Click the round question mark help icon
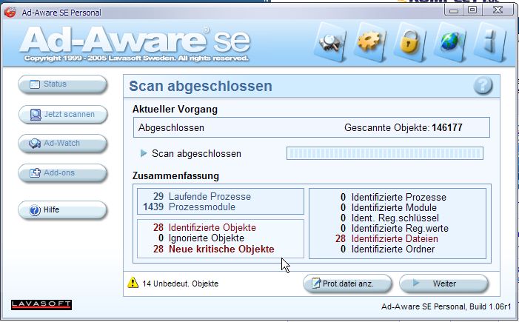Image resolution: width=519 pixels, height=322 pixels. [x=483, y=86]
